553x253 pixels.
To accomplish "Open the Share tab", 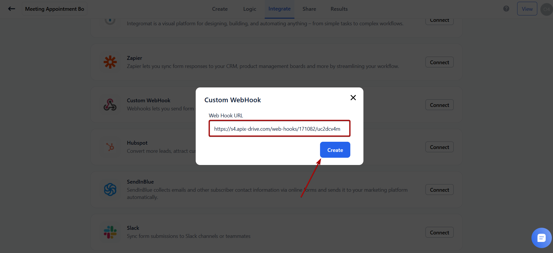I will pyautogui.click(x=309, y=9).
